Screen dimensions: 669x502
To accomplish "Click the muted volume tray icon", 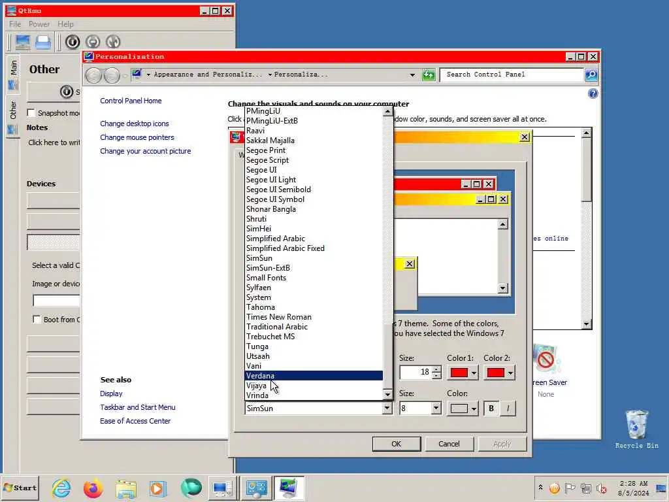I will 602,488.
